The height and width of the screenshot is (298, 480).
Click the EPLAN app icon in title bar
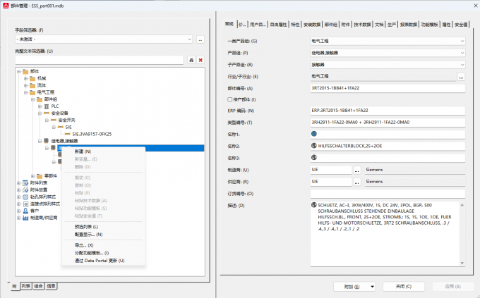6,6
